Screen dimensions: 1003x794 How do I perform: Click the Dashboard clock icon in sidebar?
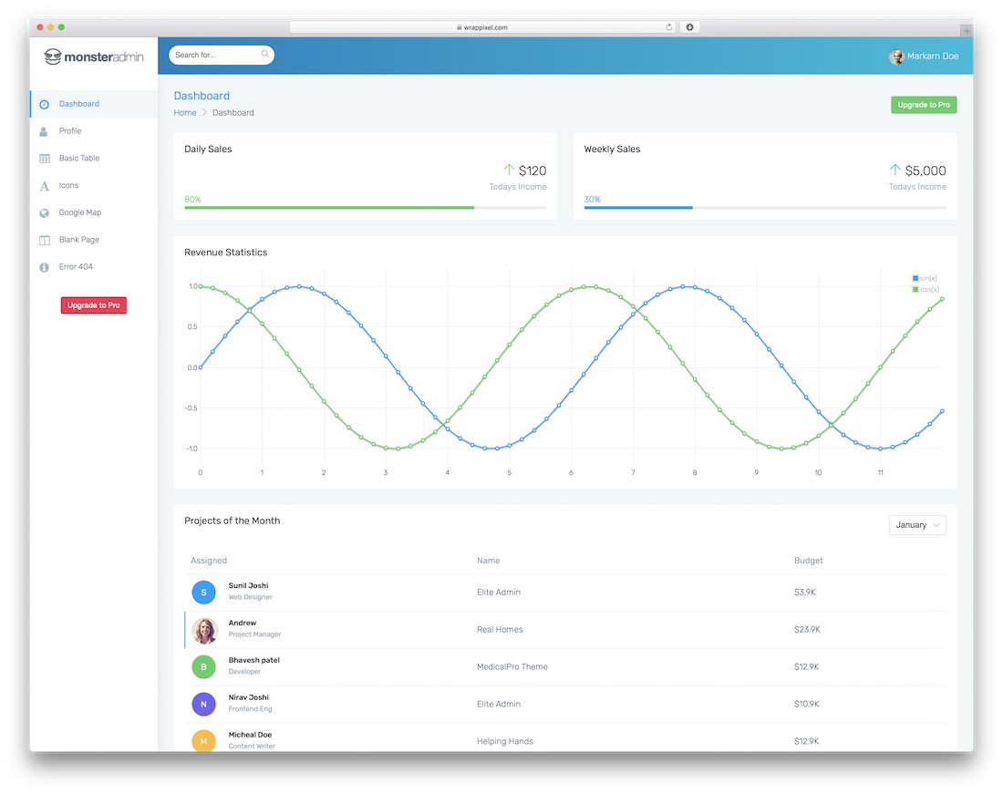click(x=44, y=104)
